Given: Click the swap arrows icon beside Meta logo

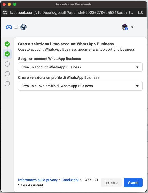Looking at the screenshot, I should pos(16,27).
